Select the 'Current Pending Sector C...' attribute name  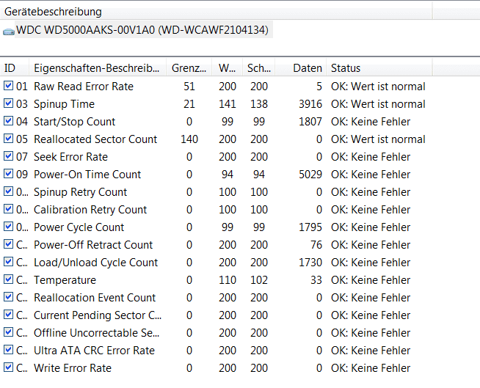98,315
